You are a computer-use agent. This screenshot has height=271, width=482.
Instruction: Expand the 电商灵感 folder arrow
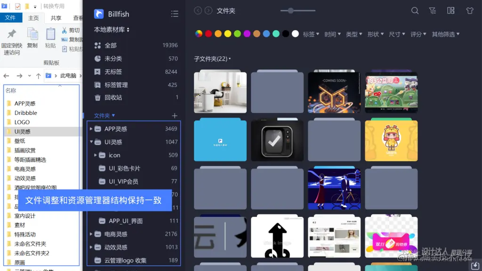[x=91, y=234]
